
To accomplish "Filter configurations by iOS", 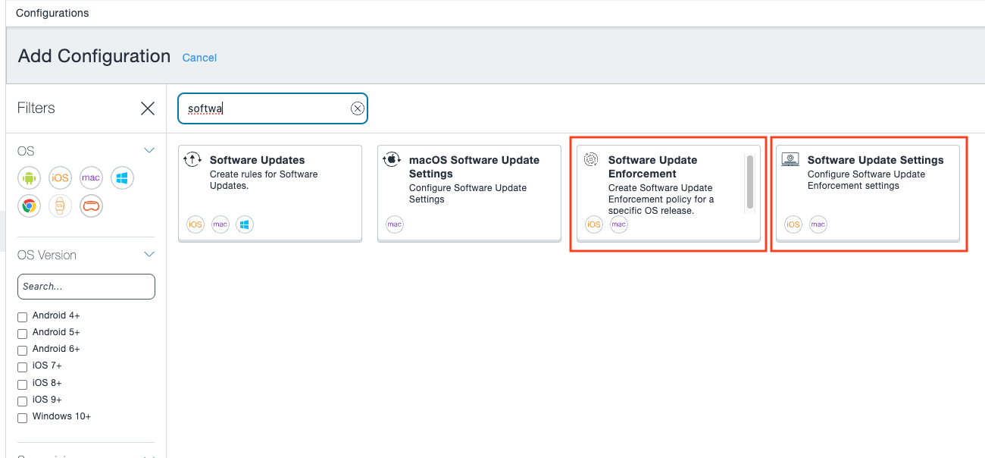I will click(60, 177).
